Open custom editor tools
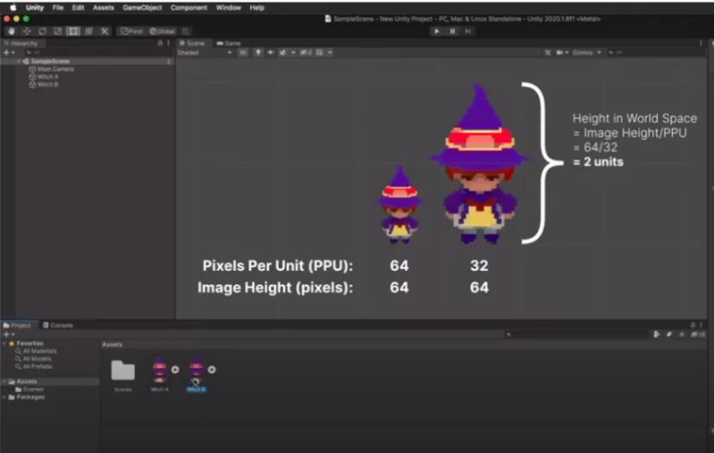The image size is (714, 453). (105, 32)
